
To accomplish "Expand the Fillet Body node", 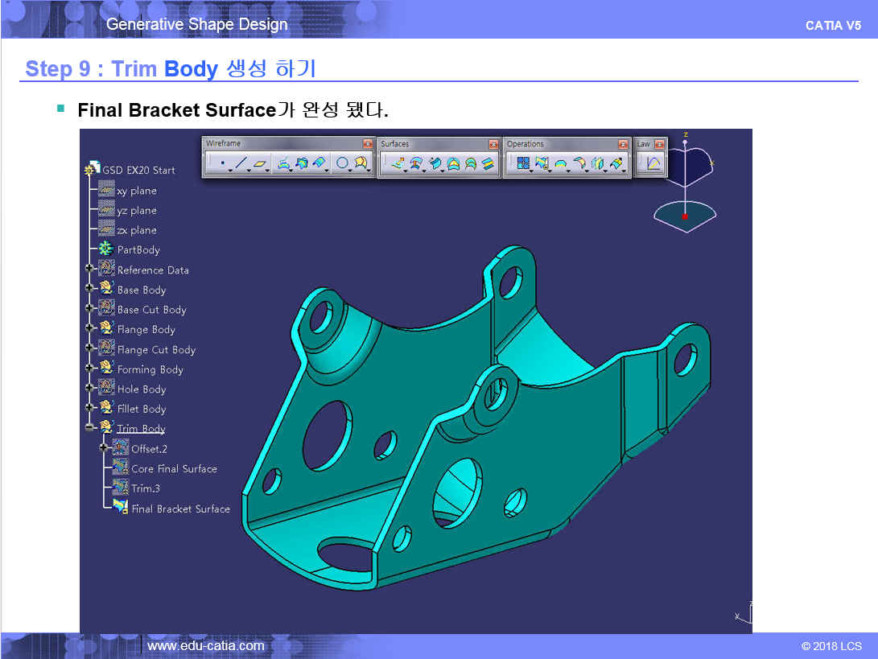I will pos(89,409).
